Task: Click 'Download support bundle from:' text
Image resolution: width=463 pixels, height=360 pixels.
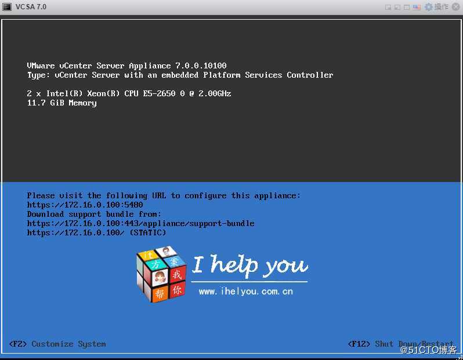Action: 94,214
